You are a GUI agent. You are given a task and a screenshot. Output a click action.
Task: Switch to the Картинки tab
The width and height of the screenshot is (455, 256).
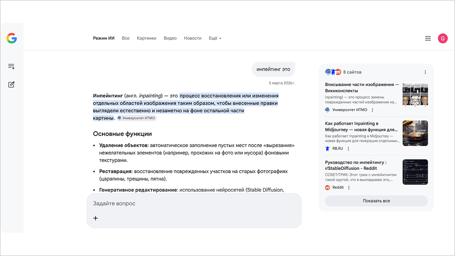click(146, 38)
